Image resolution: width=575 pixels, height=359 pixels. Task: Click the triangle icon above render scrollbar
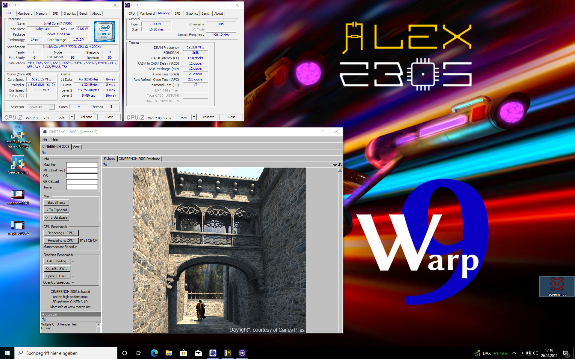coord(340,164)
